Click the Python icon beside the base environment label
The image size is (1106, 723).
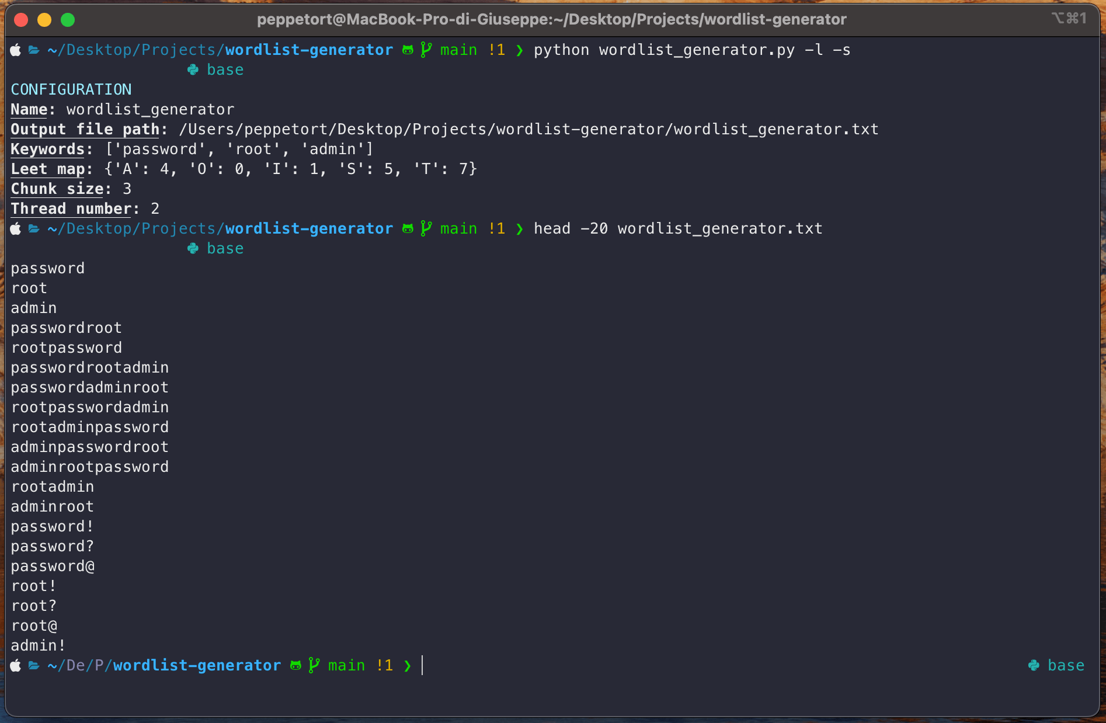[192, 69]
